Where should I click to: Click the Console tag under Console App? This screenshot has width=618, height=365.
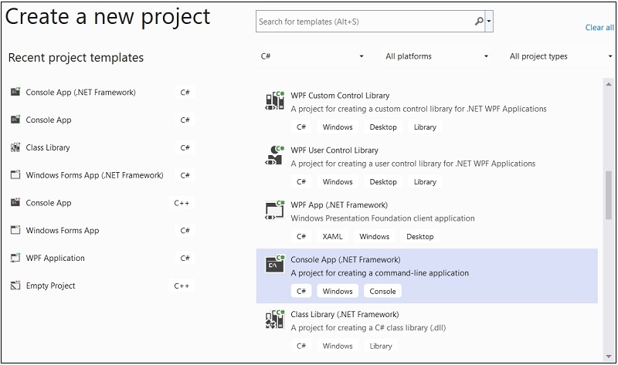click(382, 292)
